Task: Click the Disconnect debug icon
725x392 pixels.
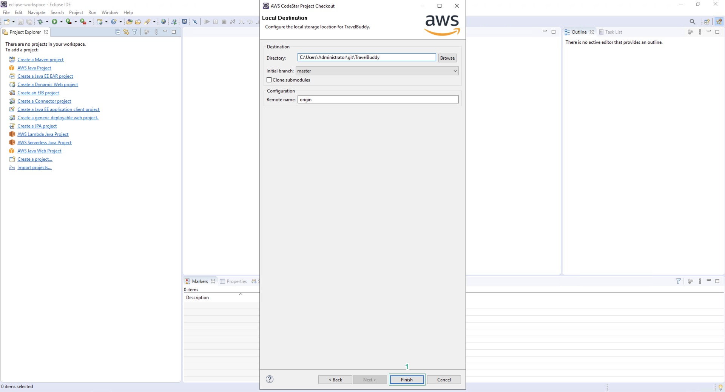Action: [233, 22]
